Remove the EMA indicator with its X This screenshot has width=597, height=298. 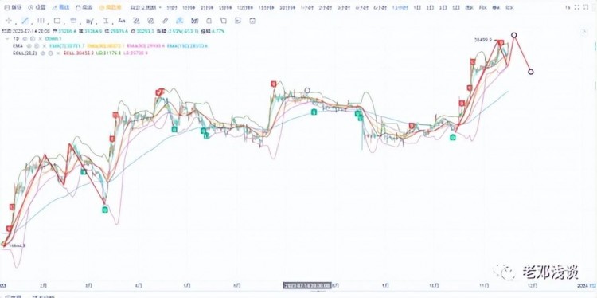coord(44,45)
